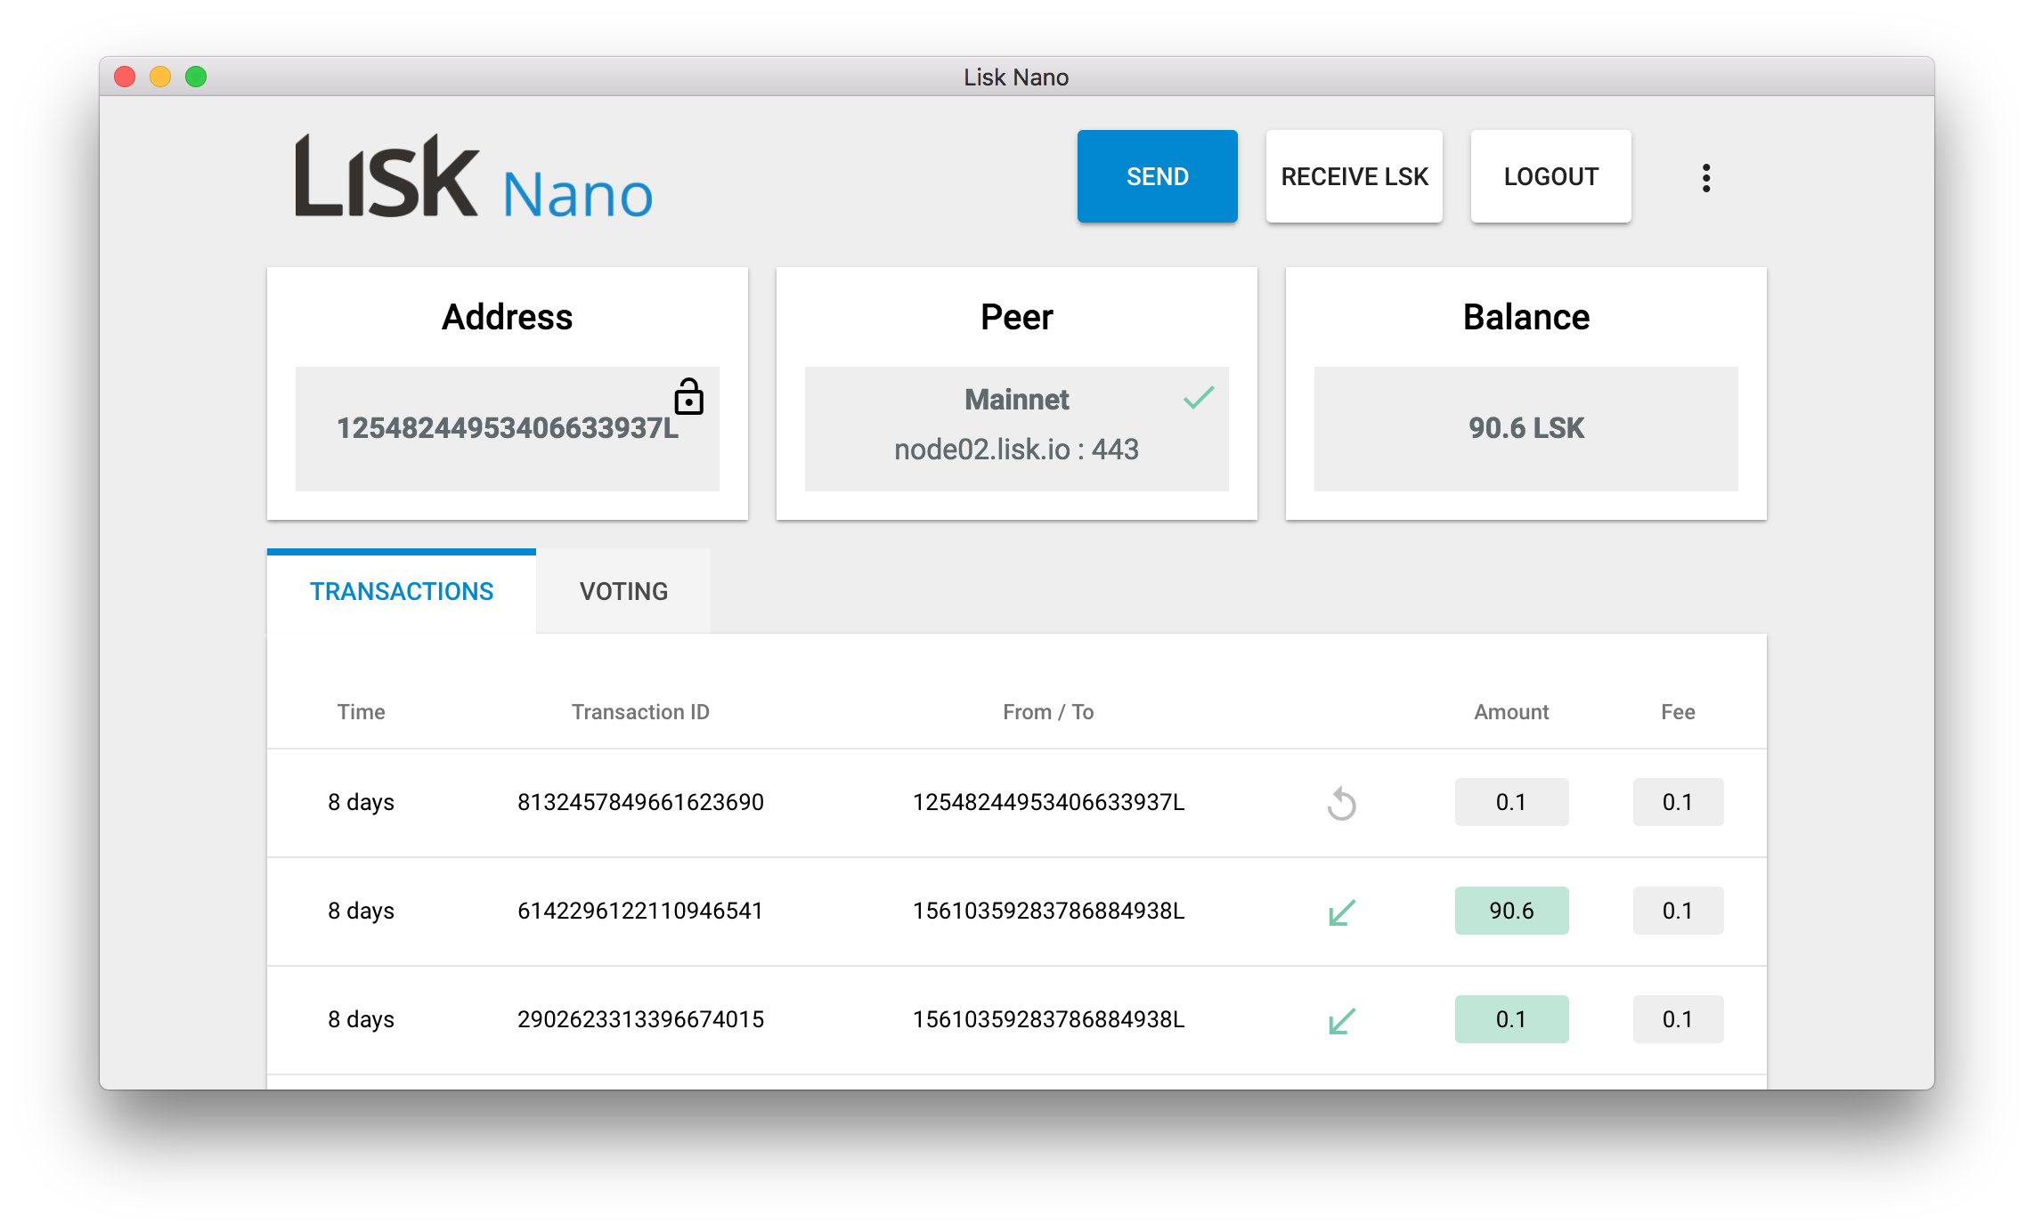
Task: Click incoming arrow icon on 90.6 transaction
Action: 1341,912
